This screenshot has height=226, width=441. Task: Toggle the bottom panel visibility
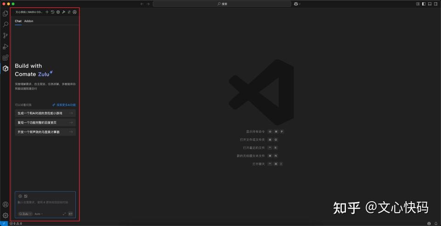tap(430, 4)
